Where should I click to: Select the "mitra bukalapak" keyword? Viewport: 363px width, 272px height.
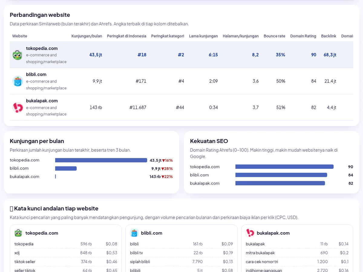[260, 253]
